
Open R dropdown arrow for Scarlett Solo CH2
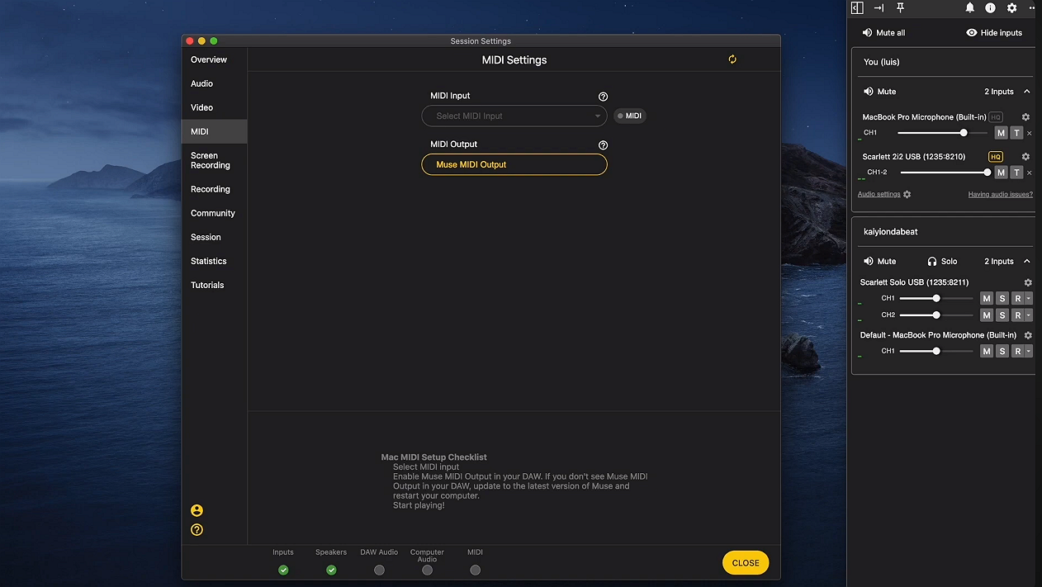coord(1029,315)
